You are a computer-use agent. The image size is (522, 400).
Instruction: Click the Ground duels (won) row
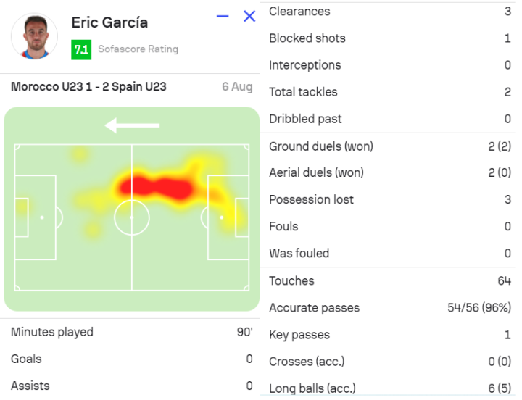[389, 146]
